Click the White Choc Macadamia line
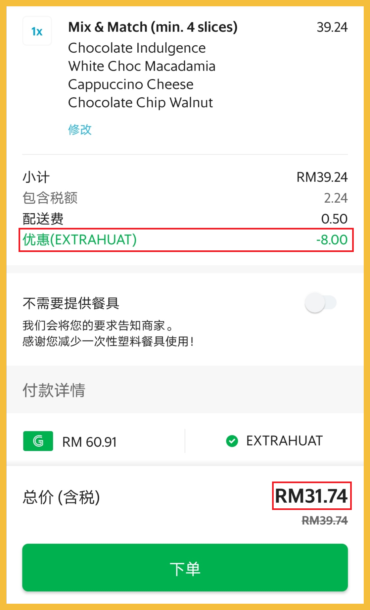 tap(142, 66)
